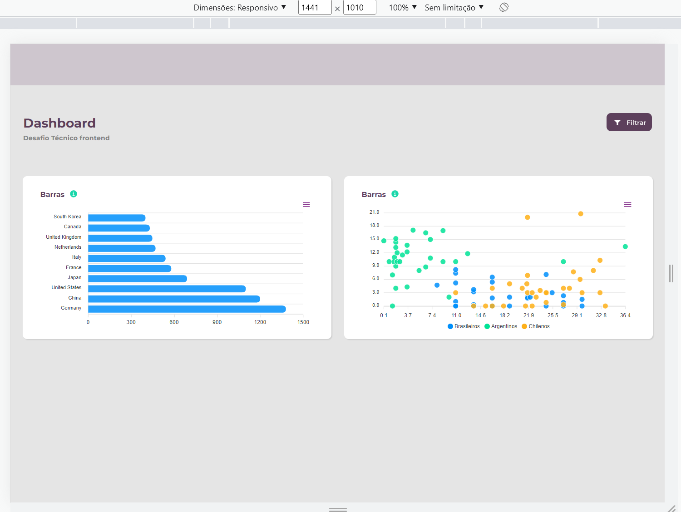The image size is (681, 512).
Task: Rotate the viewport orientation icon in device toolbar
Action: point(503,7)
